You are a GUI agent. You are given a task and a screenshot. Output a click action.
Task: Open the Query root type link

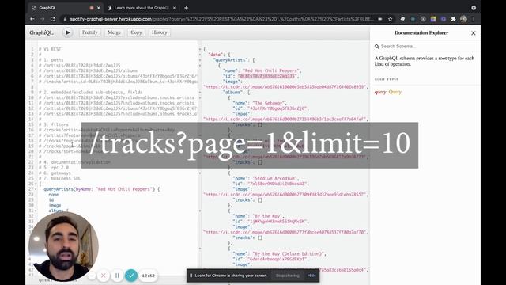(395, 92)
